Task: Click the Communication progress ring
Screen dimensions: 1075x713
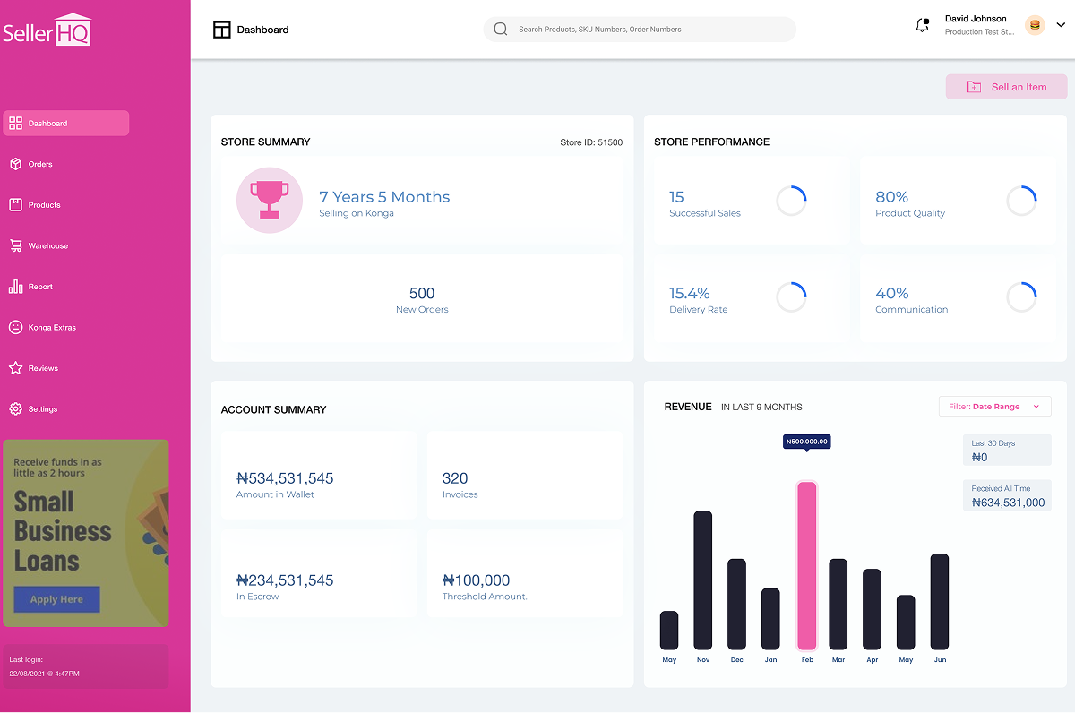Action: pos(1022,297)
